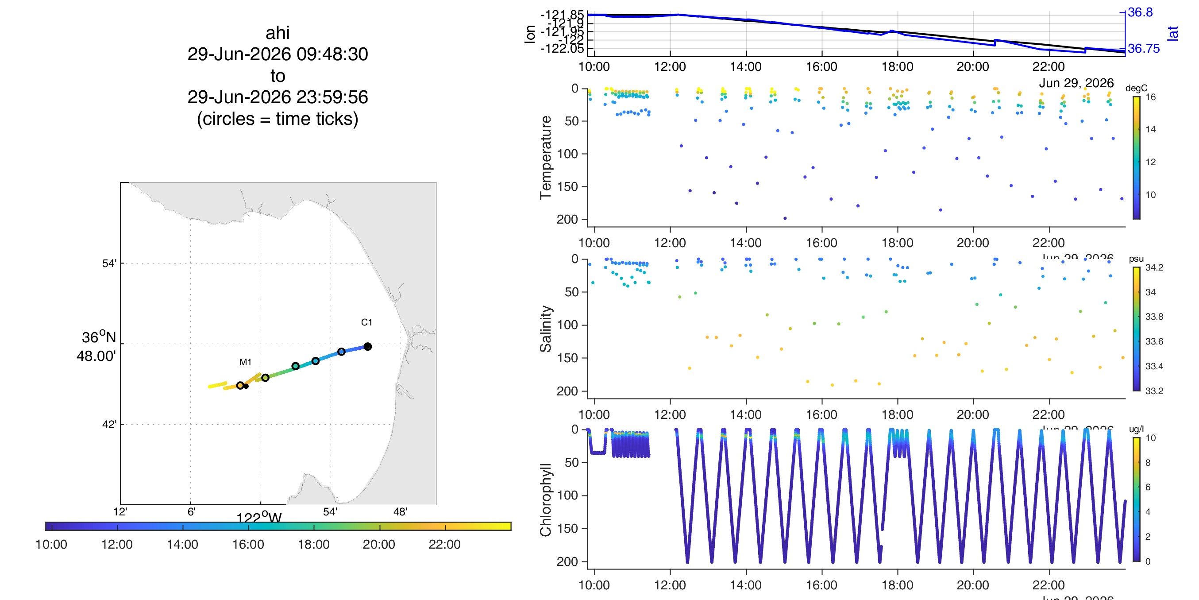Viewport: 1199px width, 600px height.
Task: Click the blue lat axis label
Action: 1172,34
